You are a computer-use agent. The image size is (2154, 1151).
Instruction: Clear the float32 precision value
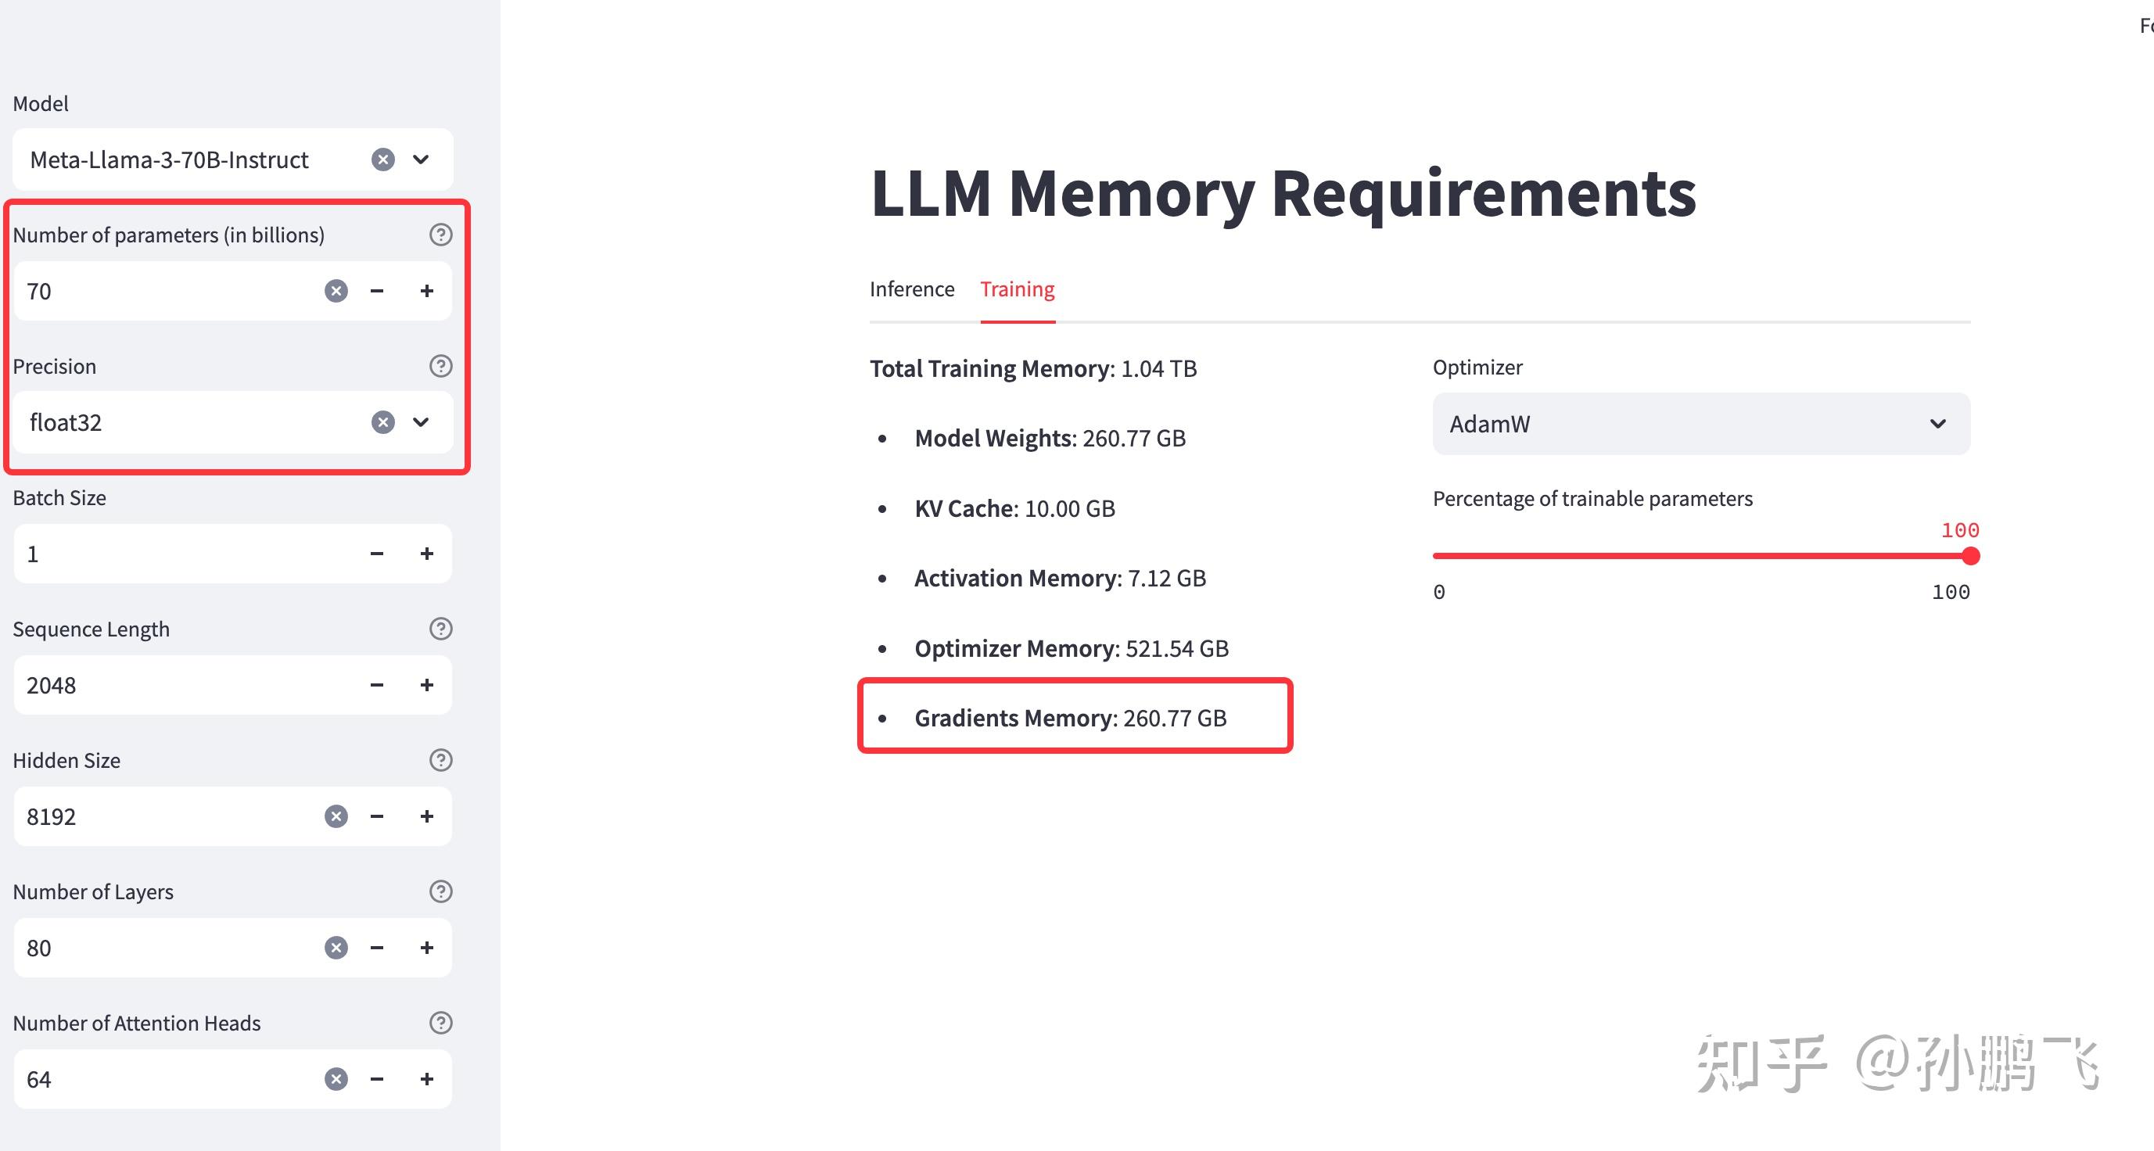(x=383, y=422)
